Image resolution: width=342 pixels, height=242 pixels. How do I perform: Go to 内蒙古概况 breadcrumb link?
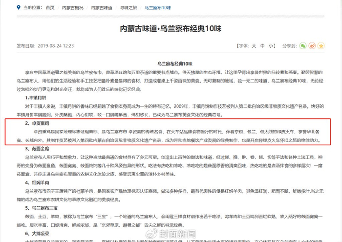pos(73,8)
